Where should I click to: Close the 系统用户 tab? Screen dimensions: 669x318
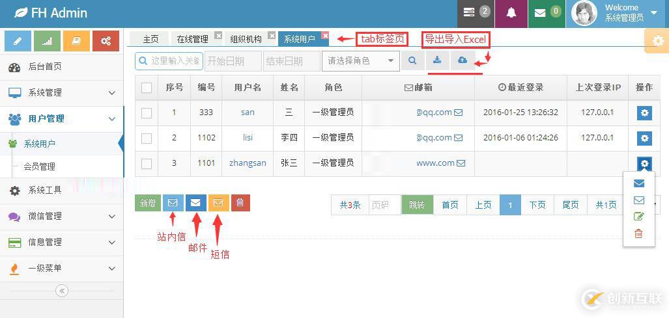pos(325,36)
